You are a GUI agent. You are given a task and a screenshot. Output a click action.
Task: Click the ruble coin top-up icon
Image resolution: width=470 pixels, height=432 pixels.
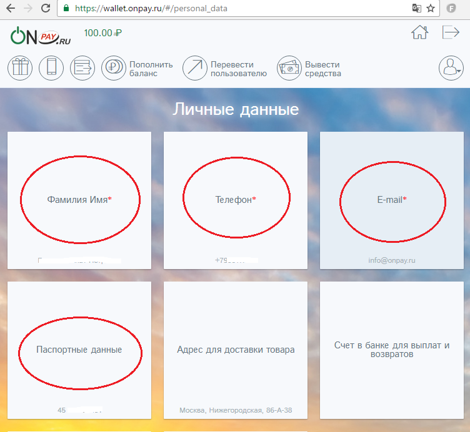114,67
